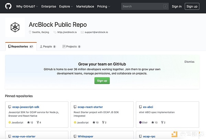
Task: Click the fork icon with 4 forks
Action: coord(38,123)
